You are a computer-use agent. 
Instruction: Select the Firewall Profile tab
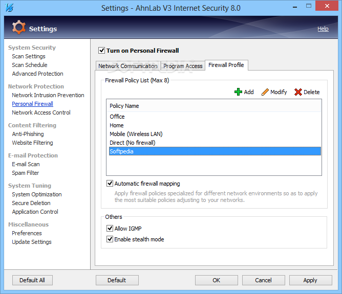(x=226, y=65)
